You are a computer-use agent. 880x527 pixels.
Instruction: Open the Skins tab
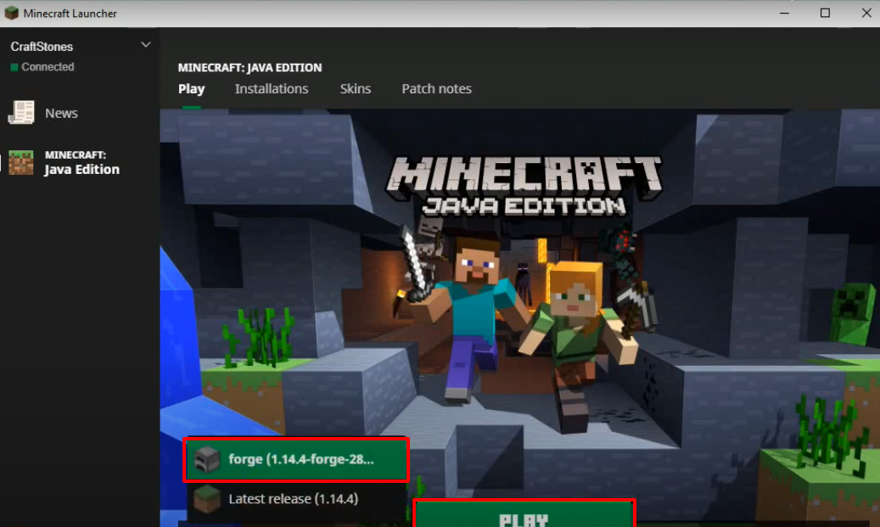(x=356, y=88)
